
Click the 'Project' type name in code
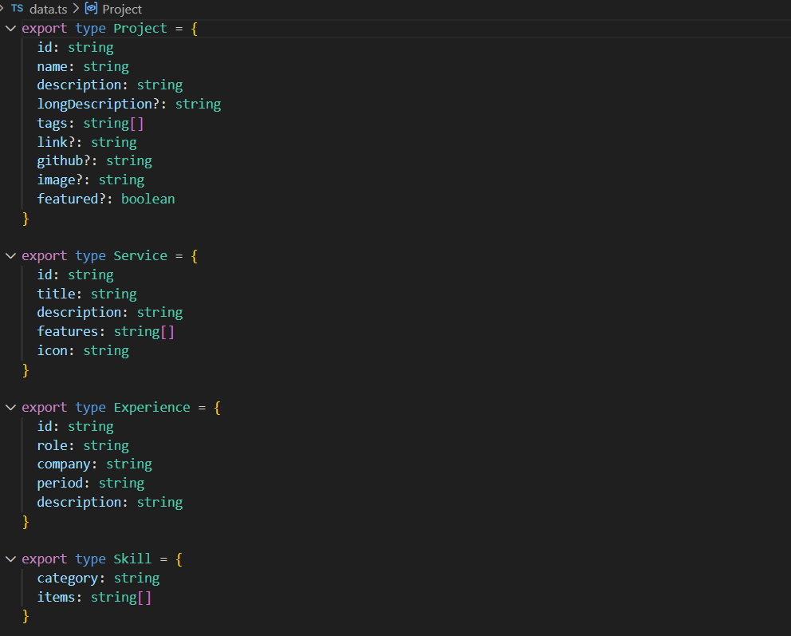(x=140, y=28)
